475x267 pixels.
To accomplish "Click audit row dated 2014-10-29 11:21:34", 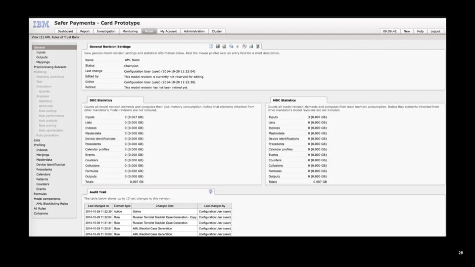I will [158, 223].
